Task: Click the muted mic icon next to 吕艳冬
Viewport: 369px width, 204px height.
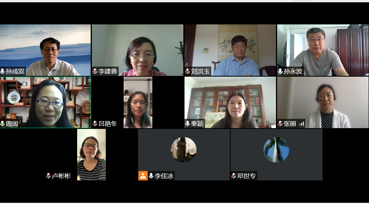Action: click(95, 123)
